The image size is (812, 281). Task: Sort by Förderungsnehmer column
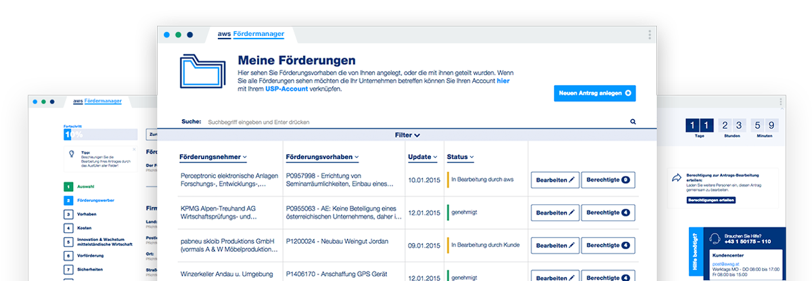213,157
